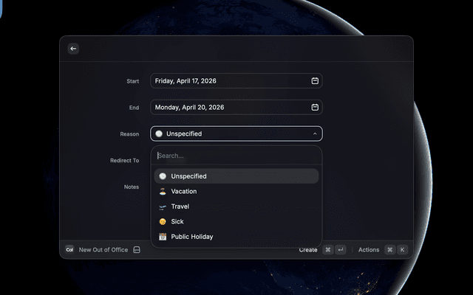
Task: Click the Public Holiday calendar emoji icon
Action: tap(162, 237)
